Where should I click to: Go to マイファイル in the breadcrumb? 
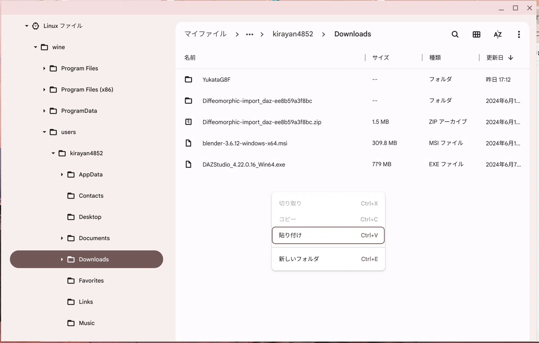(205, 34)
